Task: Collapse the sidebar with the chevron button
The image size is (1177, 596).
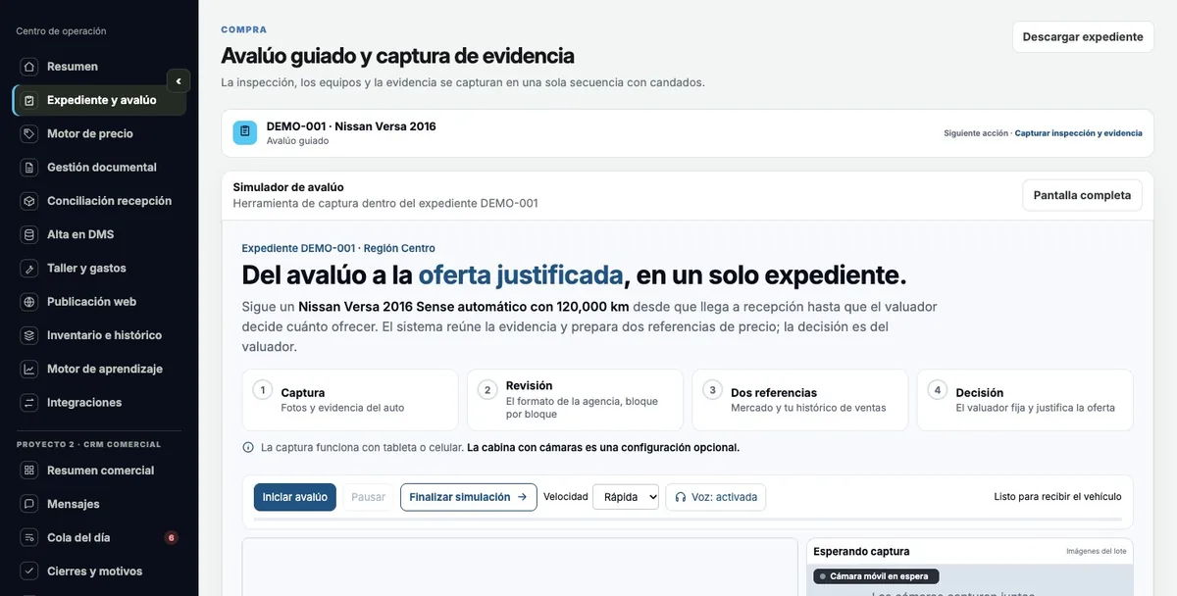Action: pyautogui.click(x=178, y=81)
